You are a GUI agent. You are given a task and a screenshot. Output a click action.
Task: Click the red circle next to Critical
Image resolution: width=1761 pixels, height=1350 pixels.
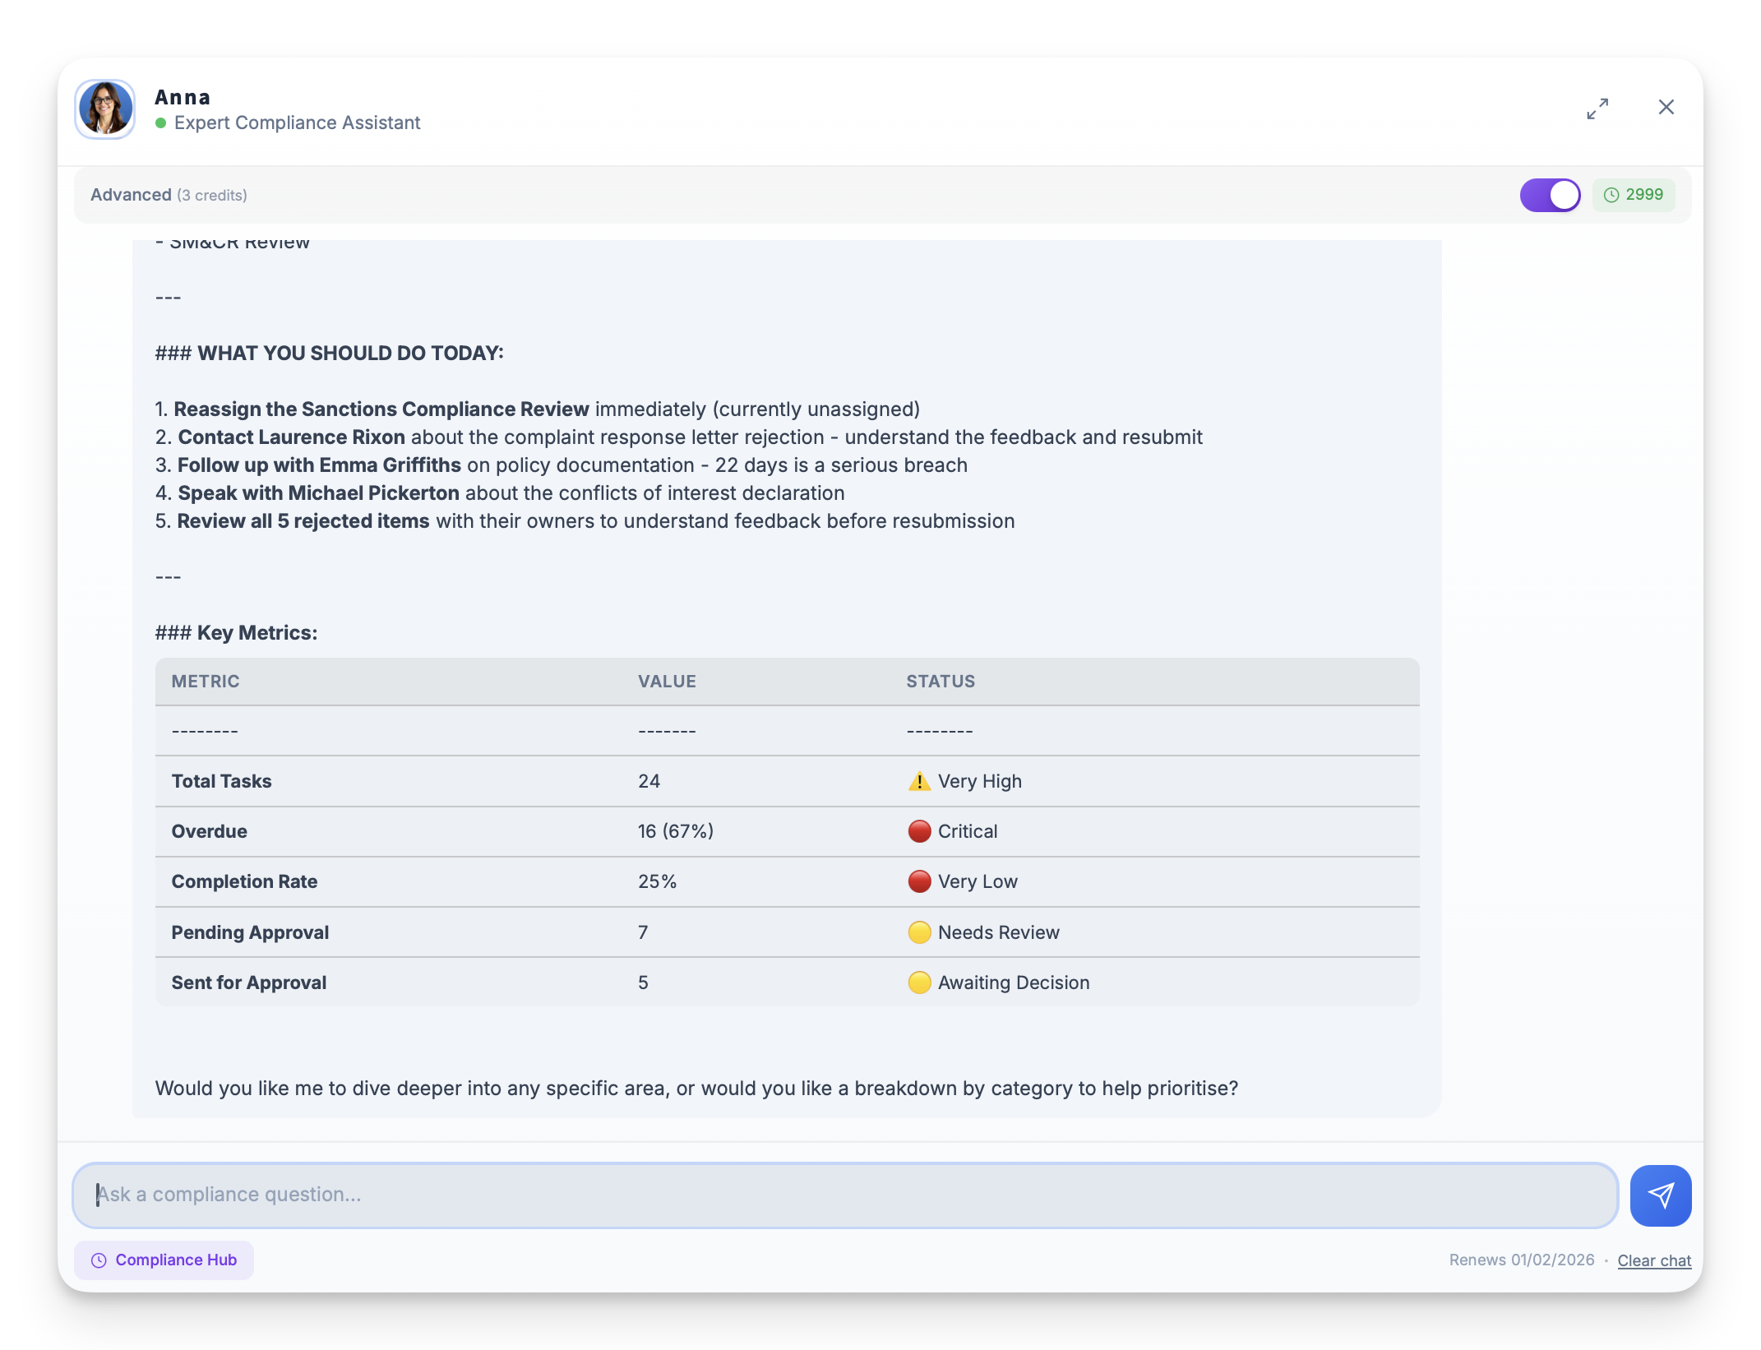click(x=919, y=831)
